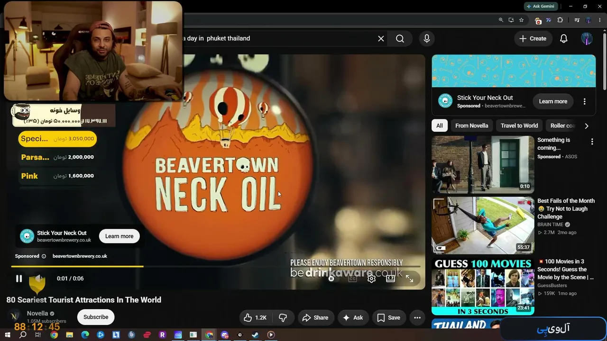
Task: Click the Create button
Action: tap(533, 38)
